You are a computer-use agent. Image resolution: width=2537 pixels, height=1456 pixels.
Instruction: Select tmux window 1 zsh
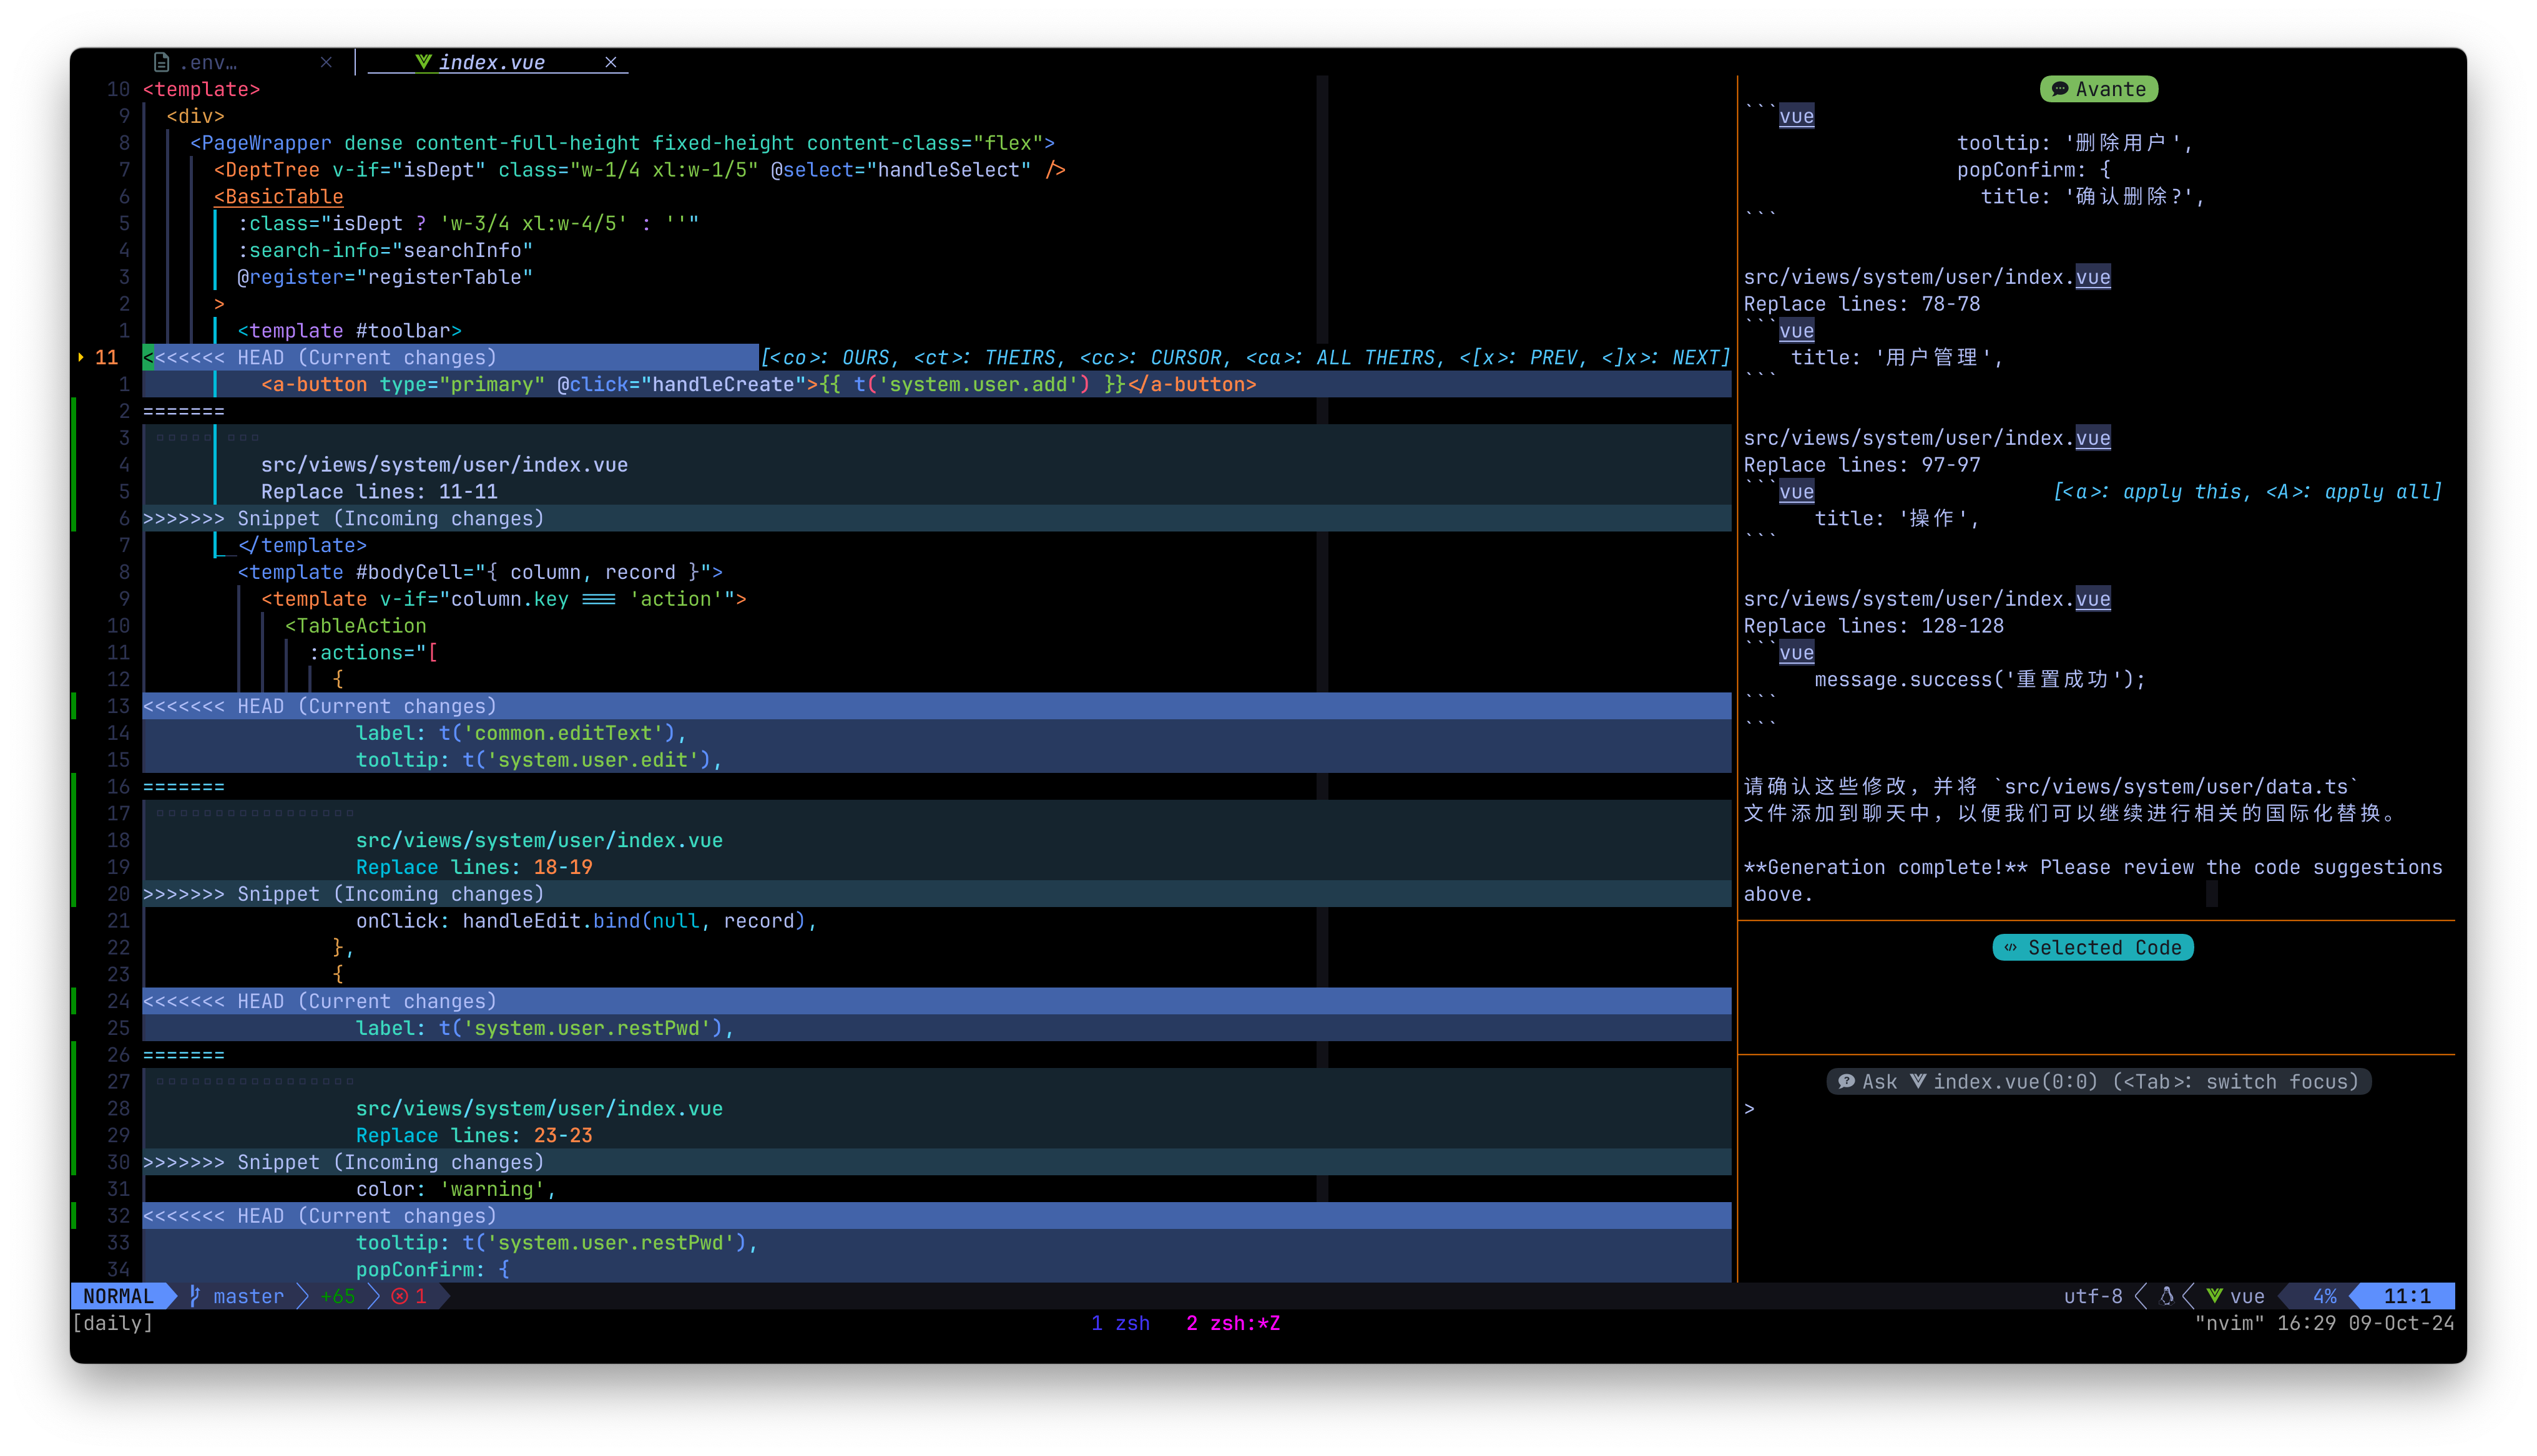(1121, 1323)
